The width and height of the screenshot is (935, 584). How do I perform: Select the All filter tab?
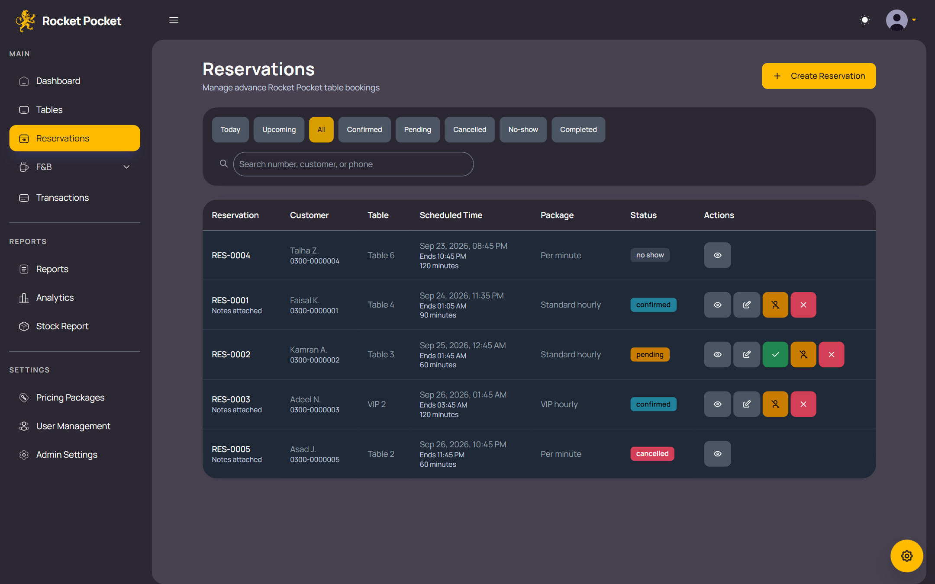coord(321,129)
